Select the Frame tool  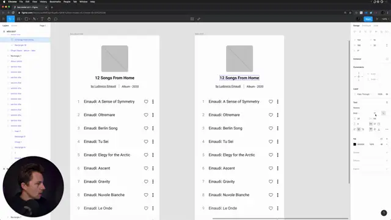click(x=18, y=19)
